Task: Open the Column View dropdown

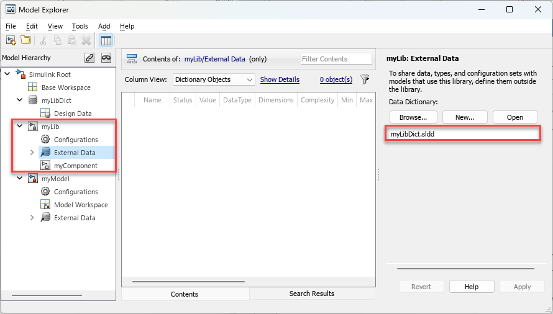Action: [214, 79]
